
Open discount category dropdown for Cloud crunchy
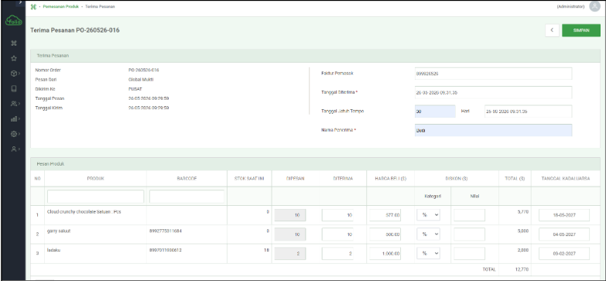(428, 215)
